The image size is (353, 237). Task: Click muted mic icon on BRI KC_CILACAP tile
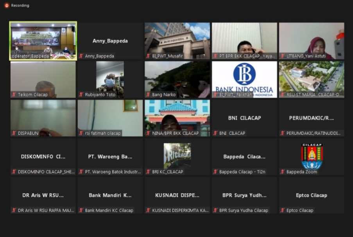(149, 172)
